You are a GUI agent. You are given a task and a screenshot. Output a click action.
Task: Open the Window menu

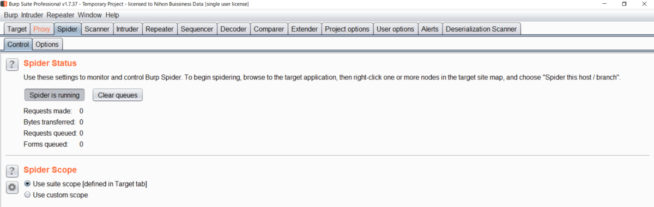pyautogui.click(x=89, y=15)
